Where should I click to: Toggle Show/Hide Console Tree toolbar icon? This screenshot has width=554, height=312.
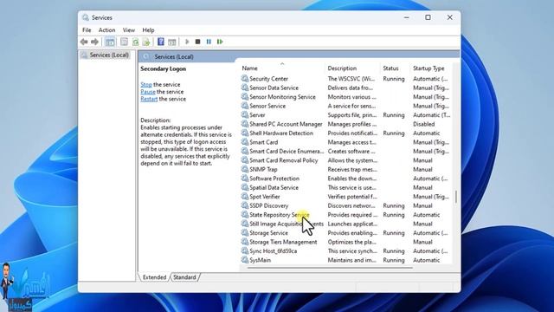pos(110,42)
